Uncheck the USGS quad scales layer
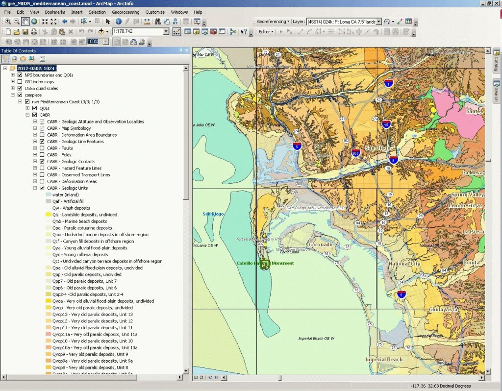Screen dimensions: 502x391 [19, 88]
